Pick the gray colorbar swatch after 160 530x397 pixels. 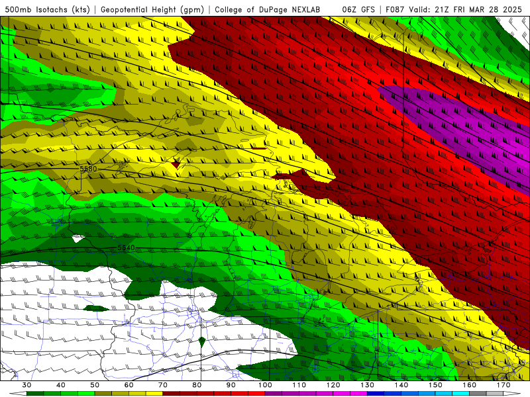[x=478, y=394]
